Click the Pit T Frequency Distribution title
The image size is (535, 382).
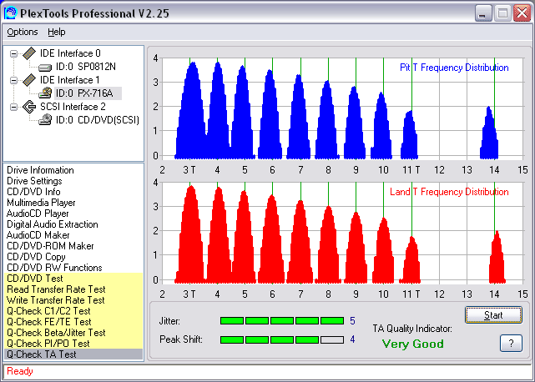pyautogui.click(x=454, y=68)
